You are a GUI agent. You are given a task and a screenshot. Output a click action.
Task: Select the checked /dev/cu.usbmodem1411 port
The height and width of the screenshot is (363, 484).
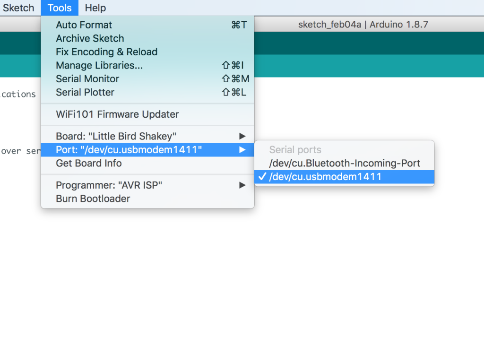tap(344, 177)
